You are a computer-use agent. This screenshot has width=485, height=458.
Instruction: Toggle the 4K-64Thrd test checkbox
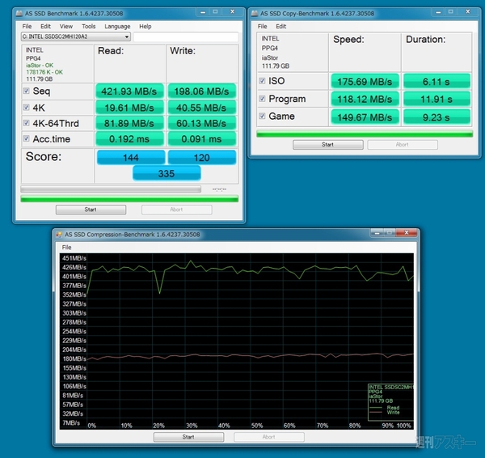click(x=27, y=122)
